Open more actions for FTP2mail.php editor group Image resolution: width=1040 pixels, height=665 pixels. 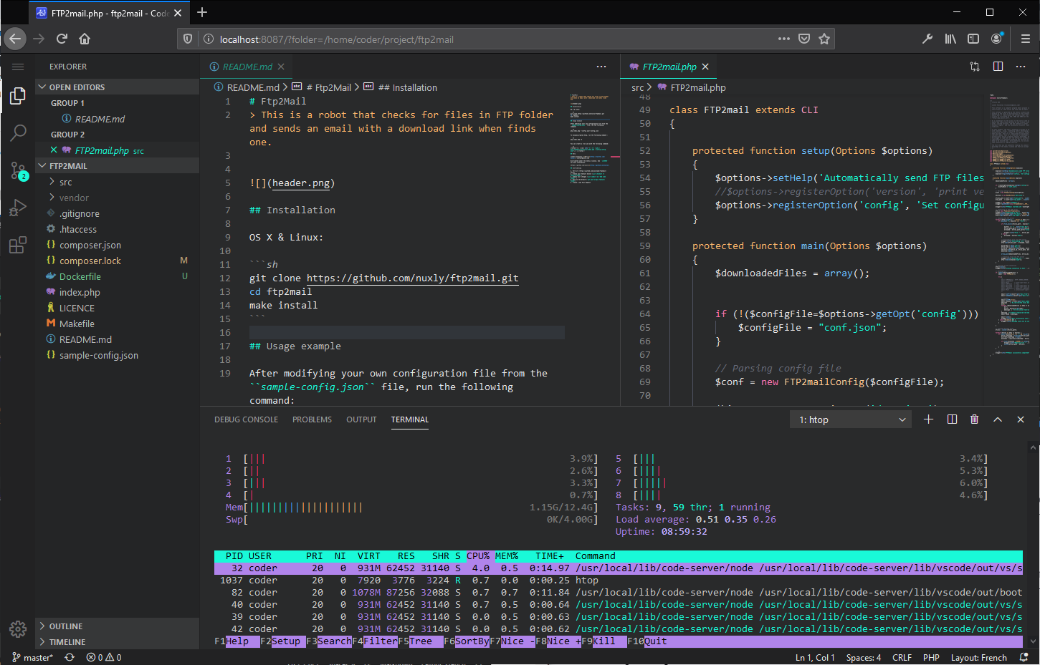1021,67
